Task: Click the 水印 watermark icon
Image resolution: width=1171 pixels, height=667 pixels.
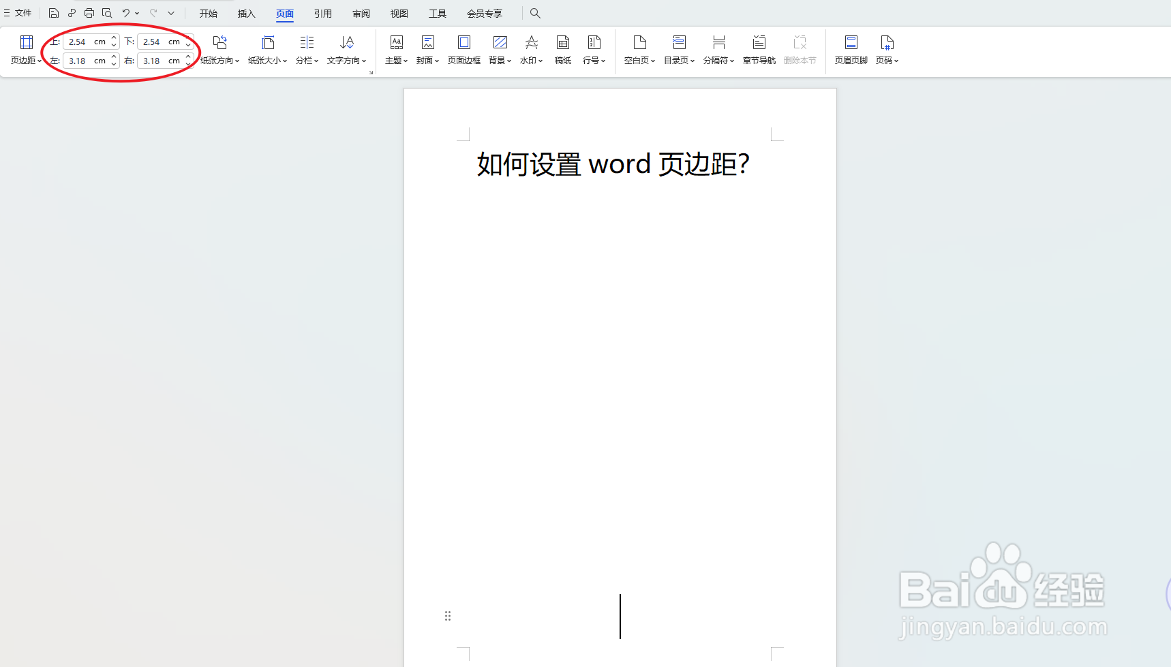Action: [x=532, y=43]
